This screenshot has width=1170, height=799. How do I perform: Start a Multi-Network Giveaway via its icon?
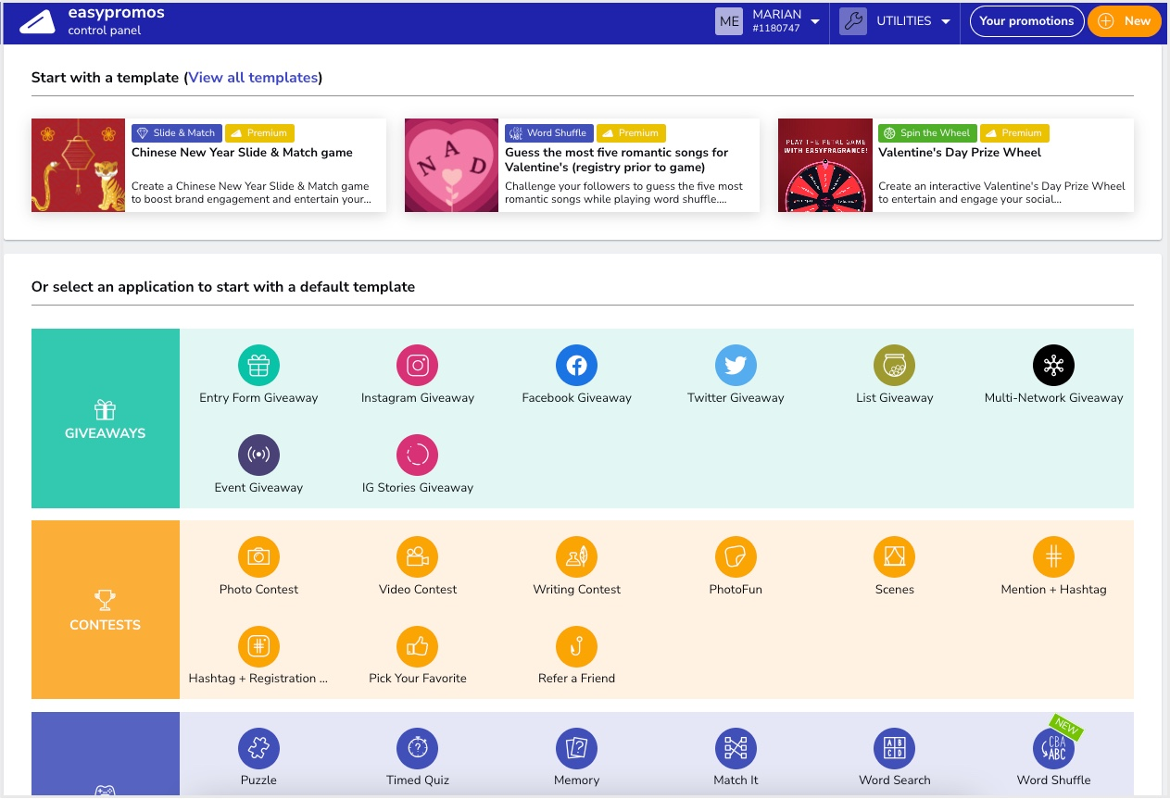point(1053,366)
